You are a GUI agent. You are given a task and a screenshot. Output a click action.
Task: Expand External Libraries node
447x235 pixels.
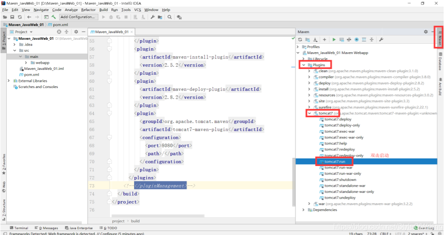click(9, 81)
